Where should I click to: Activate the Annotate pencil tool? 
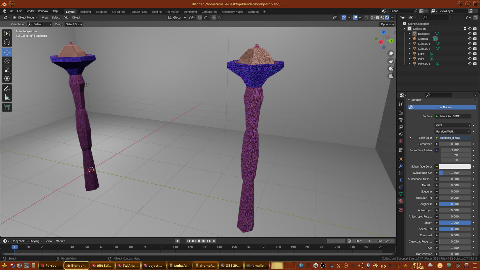tap(7, 89)
